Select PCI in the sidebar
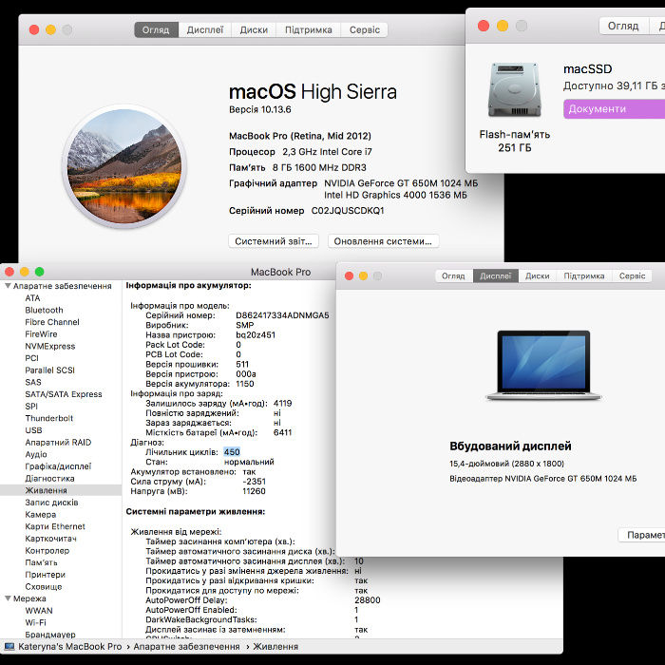Image resolution: width=665 pixels, height=665 pixels. click(31, 358)
